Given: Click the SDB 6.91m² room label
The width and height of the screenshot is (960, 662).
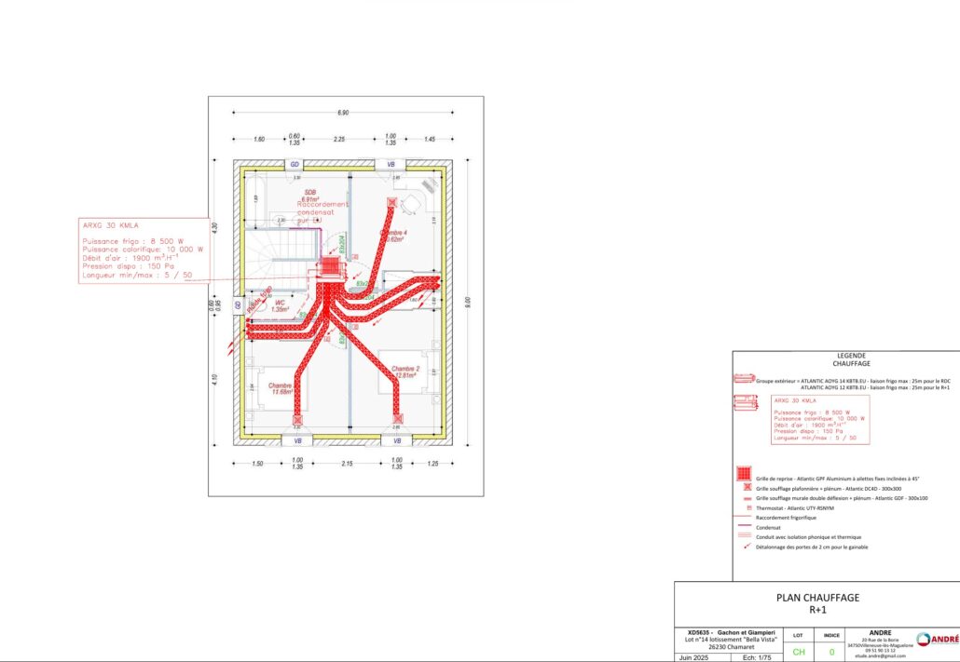Looking at the screenshot, I should tap(311, 196).
